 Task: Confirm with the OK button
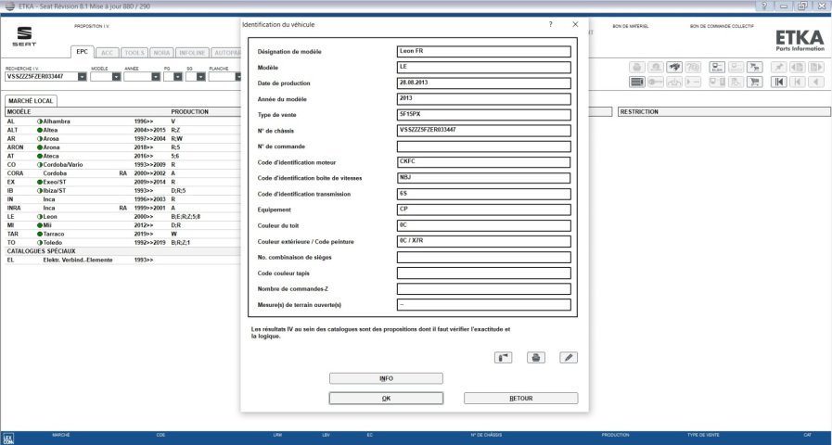tap(386, 399)
